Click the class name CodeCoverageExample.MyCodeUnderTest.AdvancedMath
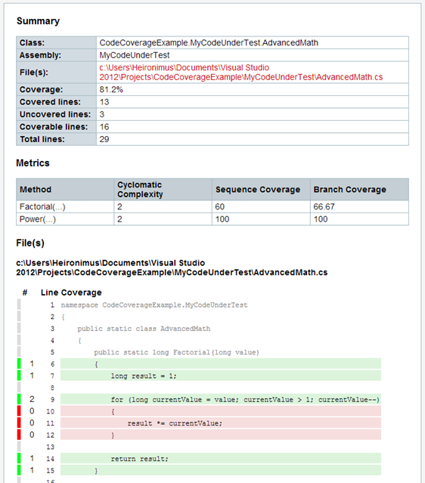The image size is (425, 483). tap(209, 43)
